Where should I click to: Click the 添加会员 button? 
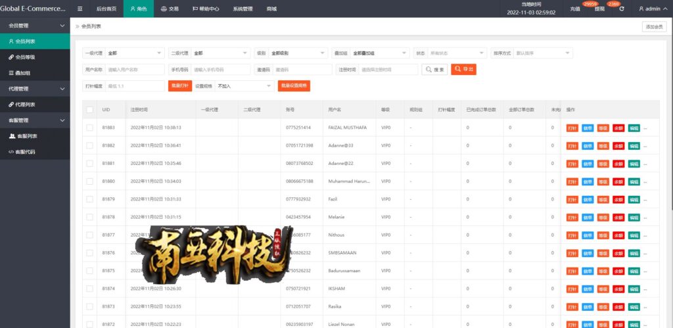pos(655,26)
